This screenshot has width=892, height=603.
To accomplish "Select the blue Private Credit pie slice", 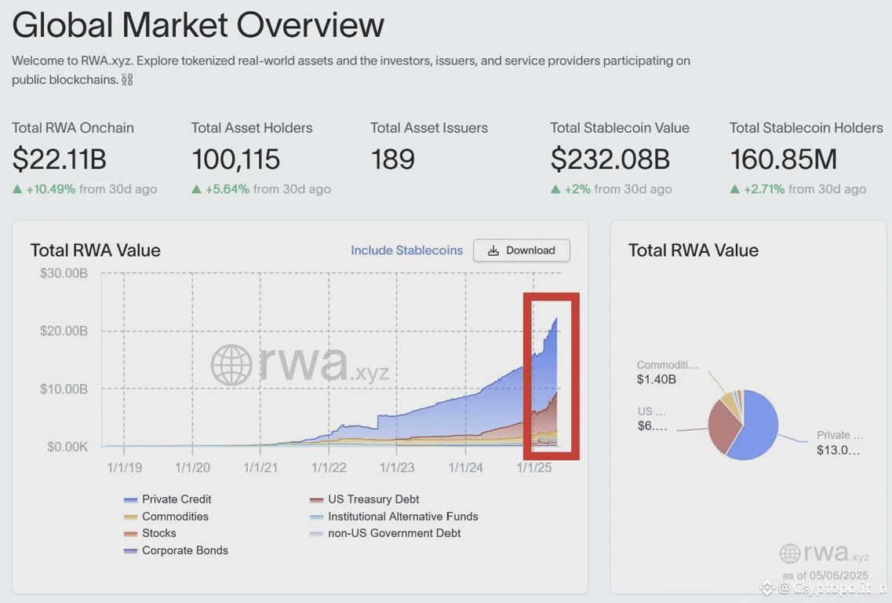I will [755, 426].
